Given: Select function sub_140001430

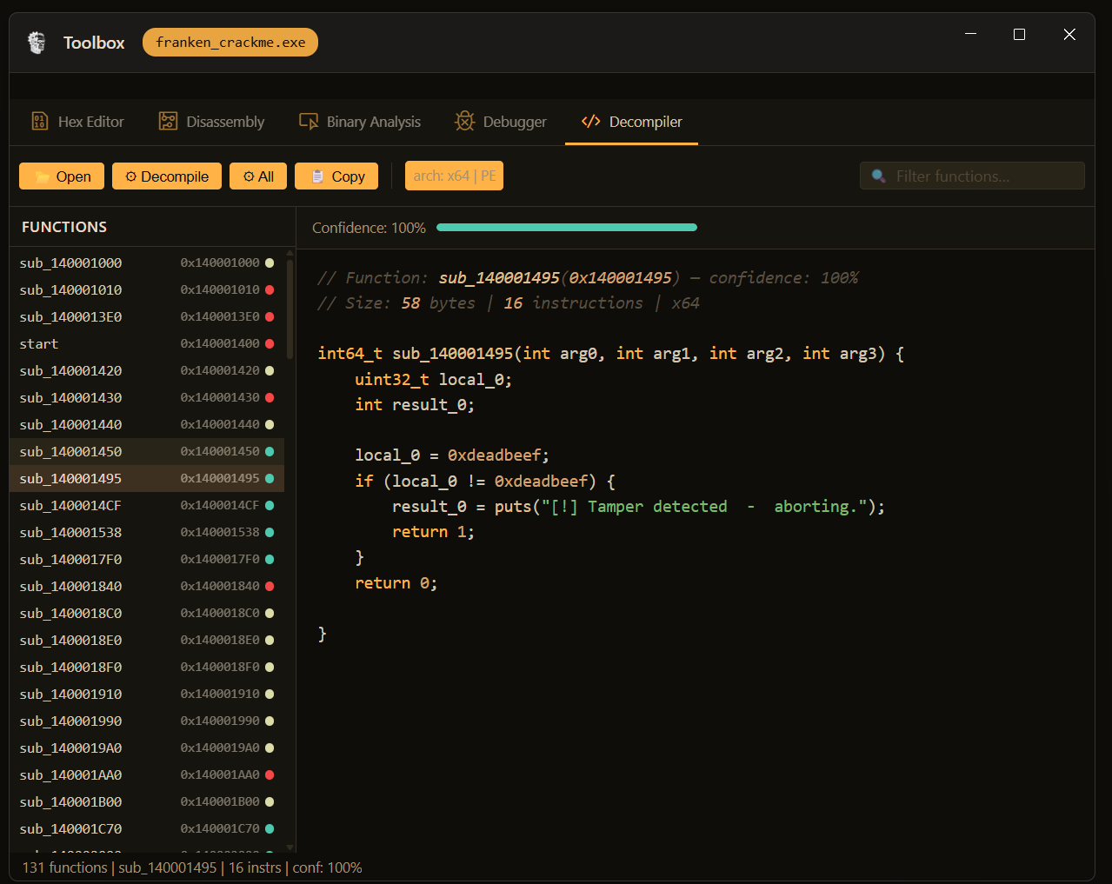Looking at the screenshot, I should pyautogui.click(x=147, y=397).
